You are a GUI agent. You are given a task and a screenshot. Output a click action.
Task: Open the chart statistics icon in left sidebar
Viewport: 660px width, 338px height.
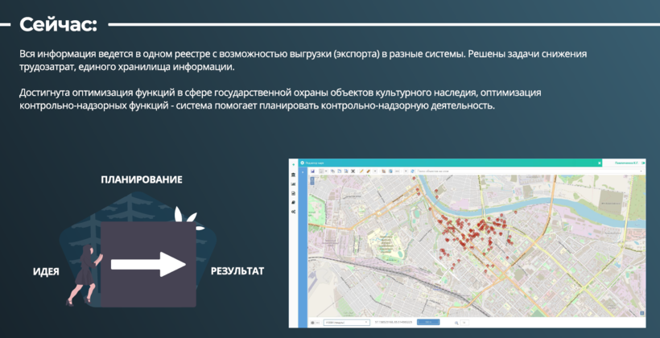293,184
